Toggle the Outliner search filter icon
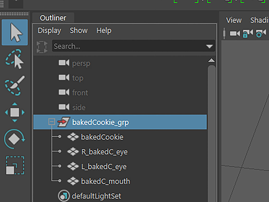Image resolution: width=269 pixels, height=202 pixels. point(42,47)
